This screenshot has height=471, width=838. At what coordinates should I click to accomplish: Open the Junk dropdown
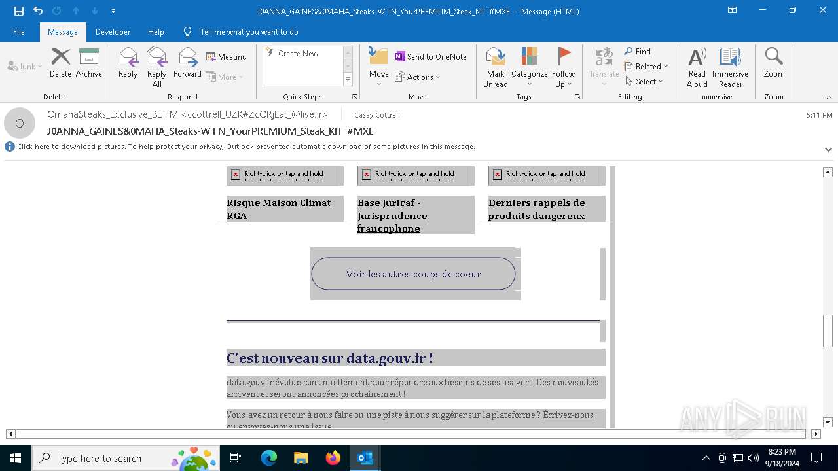[24, 66]
